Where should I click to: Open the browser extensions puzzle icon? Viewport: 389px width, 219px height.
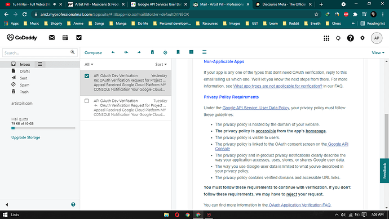click(355, 15)
